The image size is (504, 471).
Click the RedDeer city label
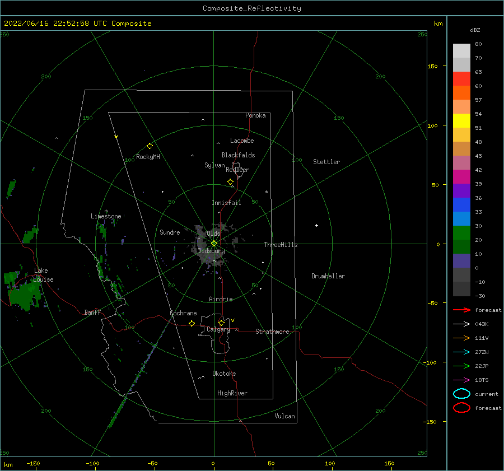tap(237, 170)
